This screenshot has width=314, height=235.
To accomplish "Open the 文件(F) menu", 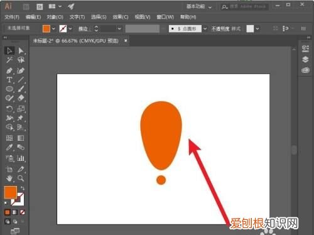I will pos(12,17).
